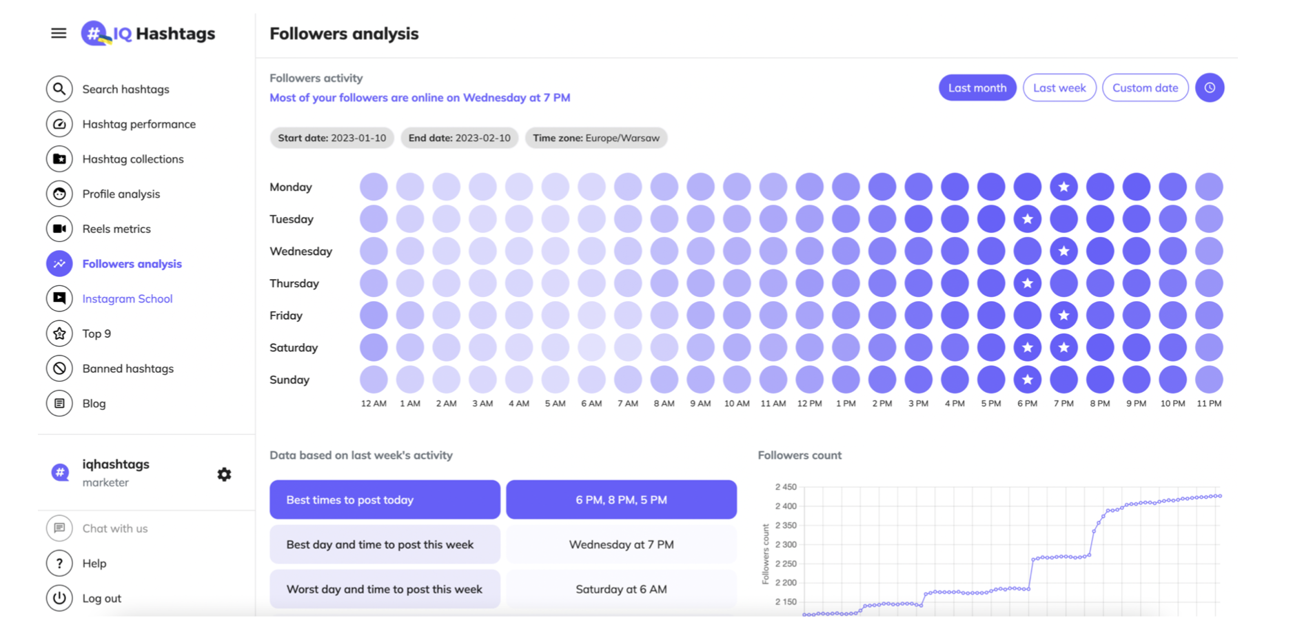
Task: Open the hamburger menu icon
Action: (59, 33)
